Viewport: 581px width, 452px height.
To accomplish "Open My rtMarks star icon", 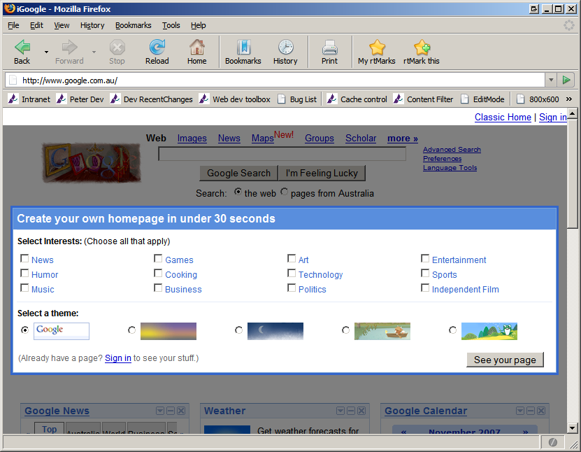I will [377, 47].
